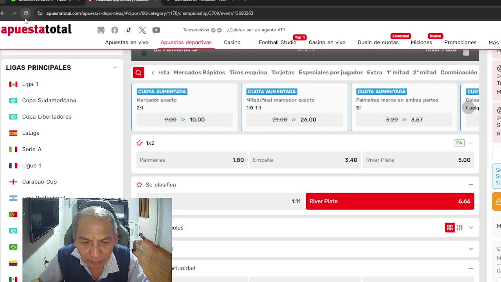Open the Apuestas en vivo menu

127,42
